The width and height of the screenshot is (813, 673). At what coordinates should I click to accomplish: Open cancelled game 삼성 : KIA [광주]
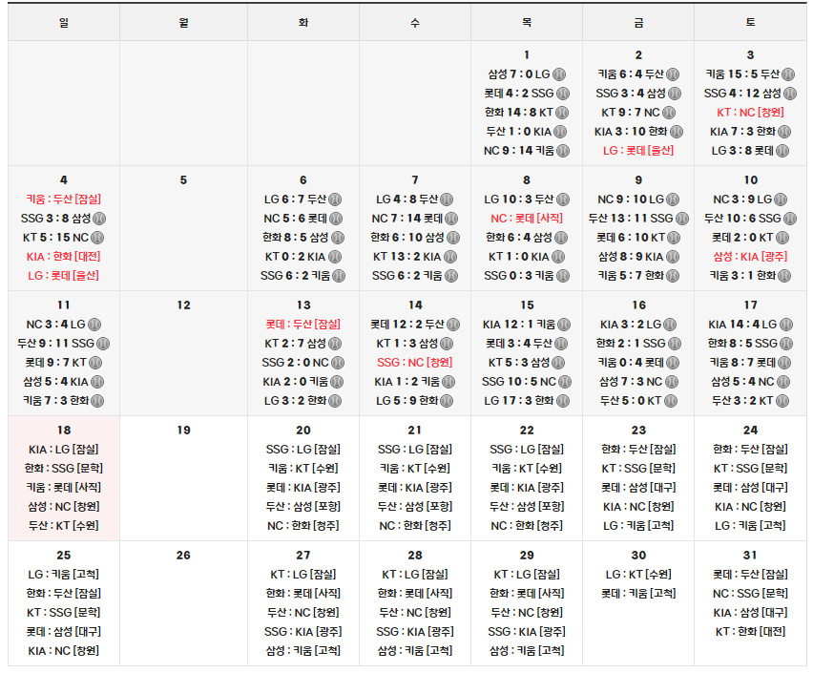(750, 257)
